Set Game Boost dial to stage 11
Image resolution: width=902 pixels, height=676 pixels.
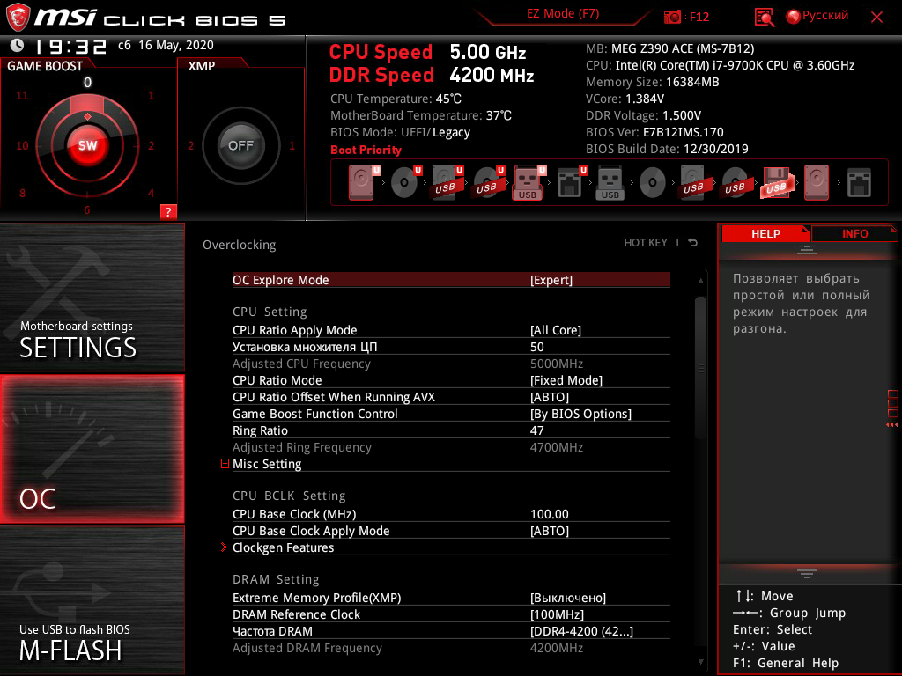22,95
